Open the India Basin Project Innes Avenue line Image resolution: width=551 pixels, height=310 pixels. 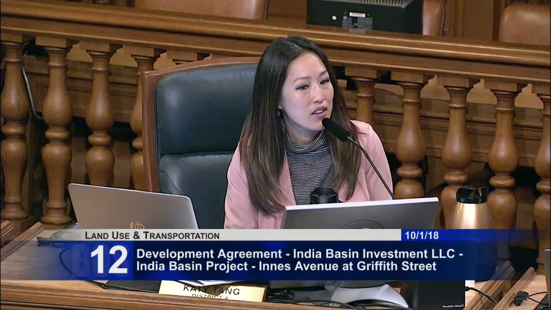click(286, 266)
